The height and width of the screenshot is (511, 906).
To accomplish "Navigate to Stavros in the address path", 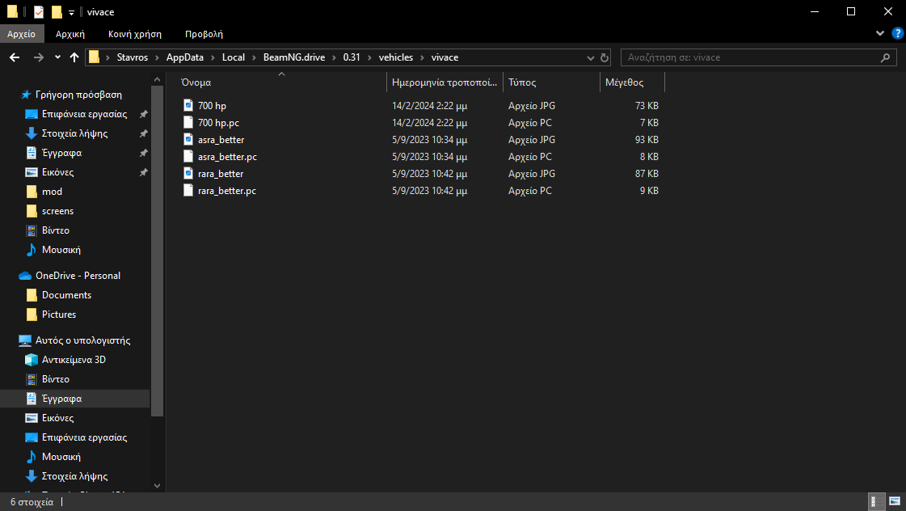I will click(133, 57).
